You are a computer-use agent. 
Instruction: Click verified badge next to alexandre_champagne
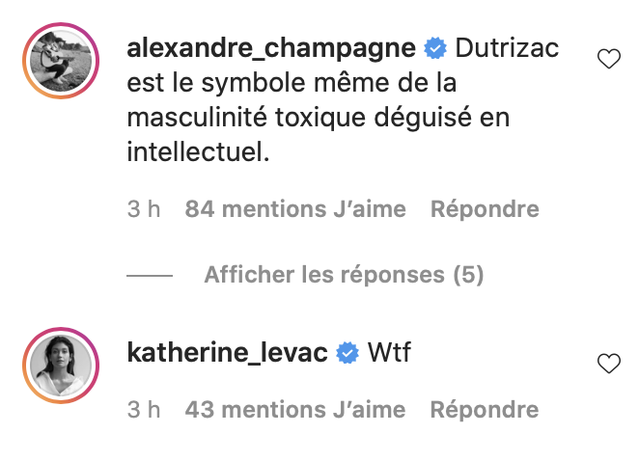pyautogui.click(x=435, y=48)
